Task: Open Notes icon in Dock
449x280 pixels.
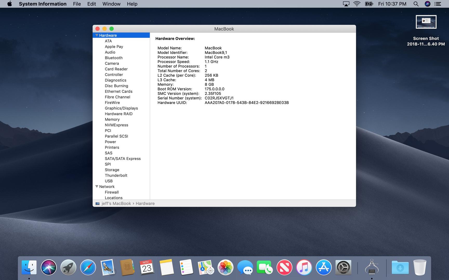Action: pyautogui.click(x=166, y=267)
